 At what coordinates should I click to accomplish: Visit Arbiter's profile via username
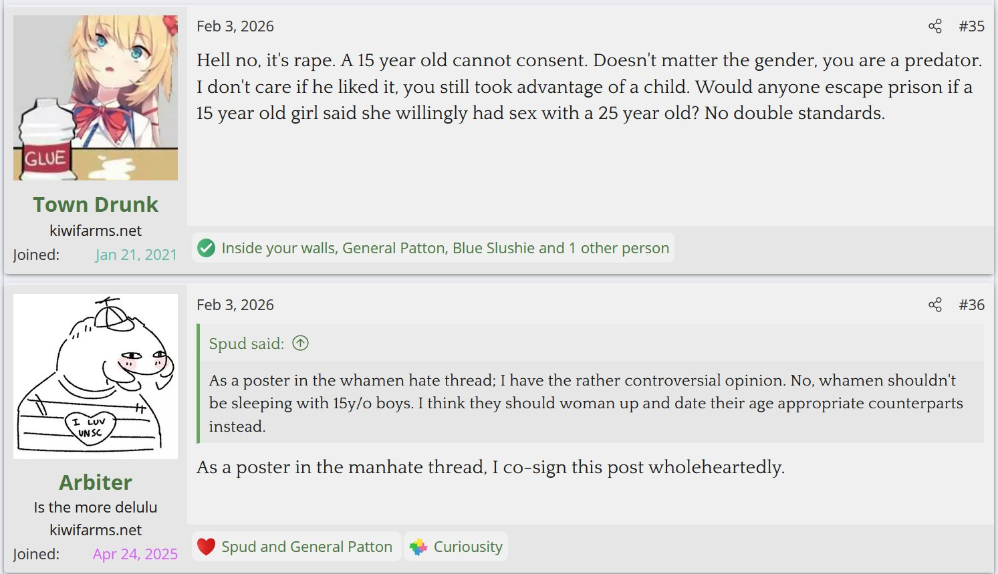(x=96, y=482)
